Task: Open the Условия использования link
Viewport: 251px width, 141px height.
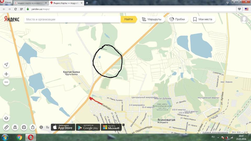Action: (215, 132)
